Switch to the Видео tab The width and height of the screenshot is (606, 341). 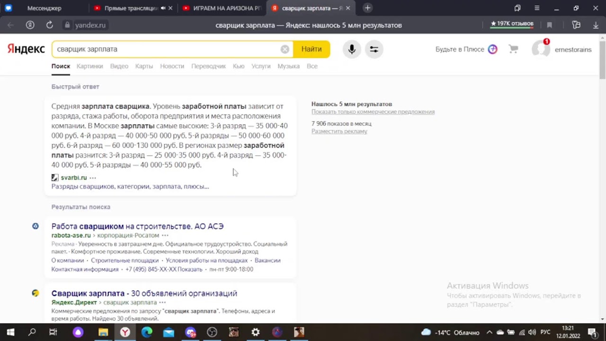119,66
